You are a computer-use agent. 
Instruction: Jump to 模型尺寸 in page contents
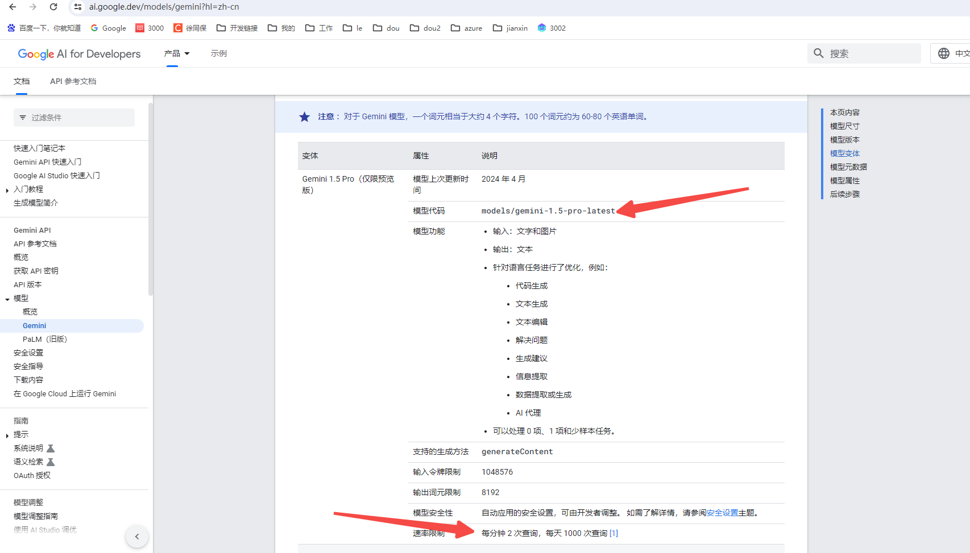tap(844, 126)
